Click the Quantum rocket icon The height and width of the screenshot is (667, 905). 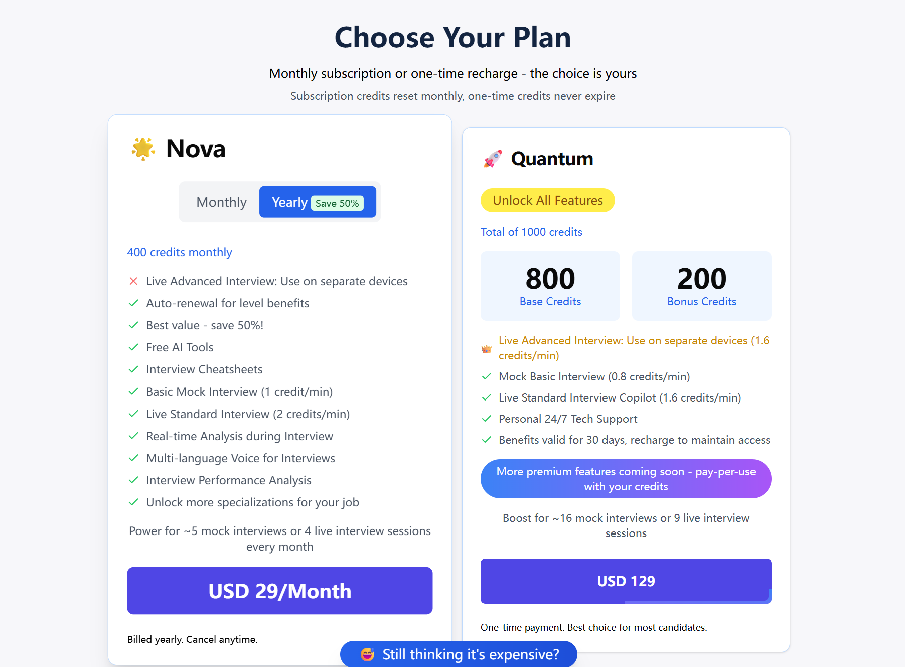click(493, 159)
